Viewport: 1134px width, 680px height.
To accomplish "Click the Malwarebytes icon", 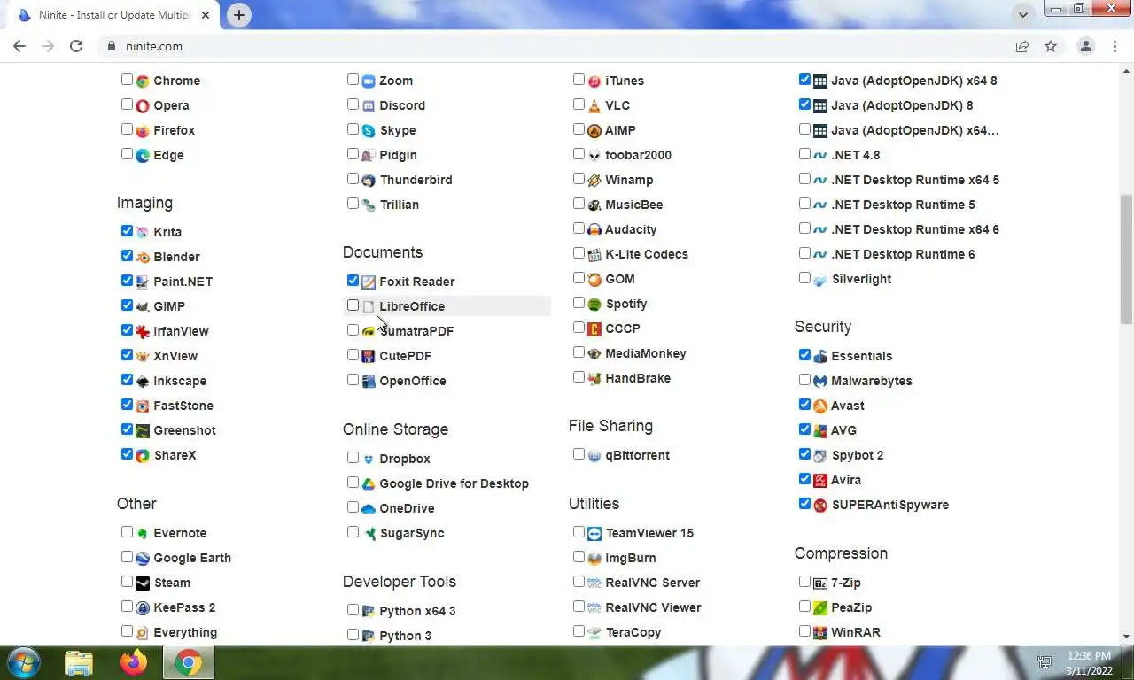I will click(820, 381).
